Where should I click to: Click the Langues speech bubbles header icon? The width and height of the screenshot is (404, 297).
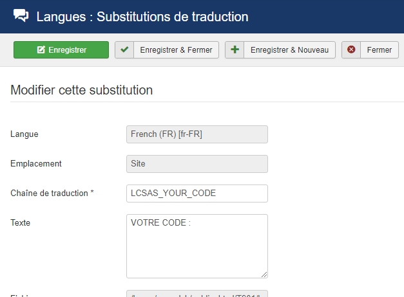[x=21, y=16]
